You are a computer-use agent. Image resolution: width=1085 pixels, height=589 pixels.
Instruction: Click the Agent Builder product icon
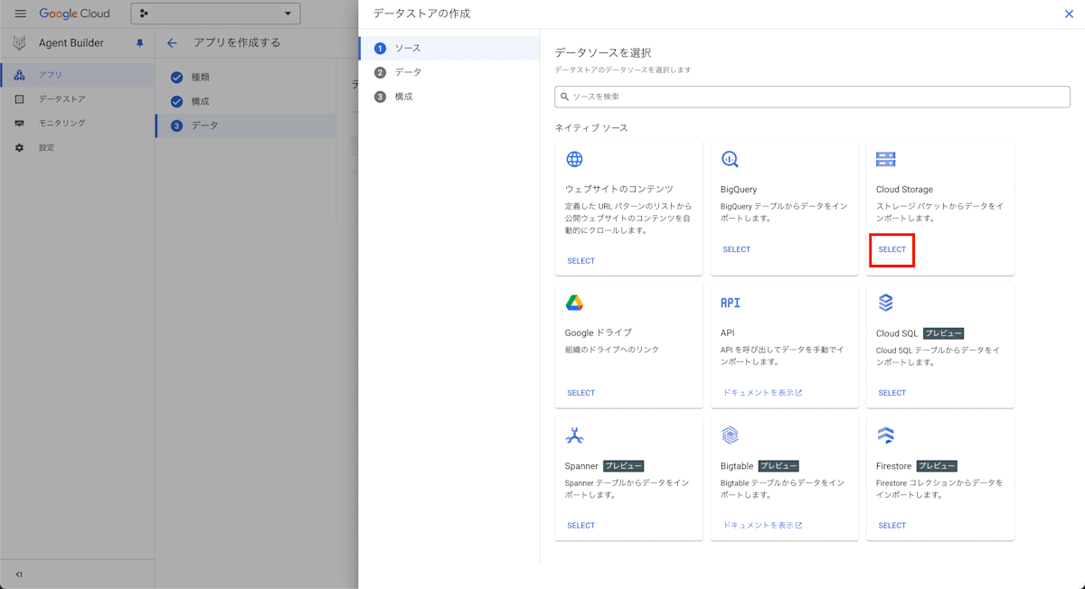pyautogui.click(x=19, y=42)
